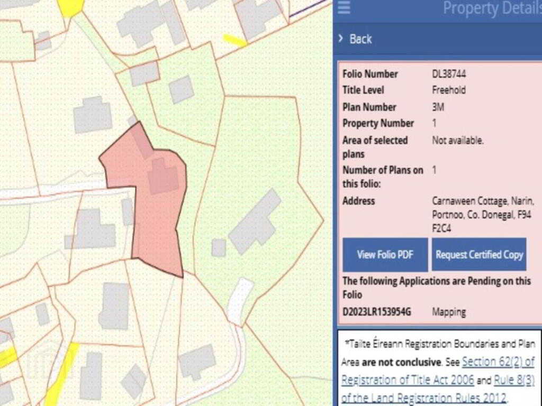
Task: Click pending application D2023LR153954G
Action: [x=376, y=312]
